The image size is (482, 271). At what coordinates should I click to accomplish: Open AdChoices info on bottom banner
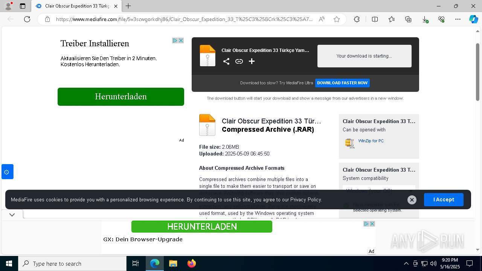coord(366,224)
